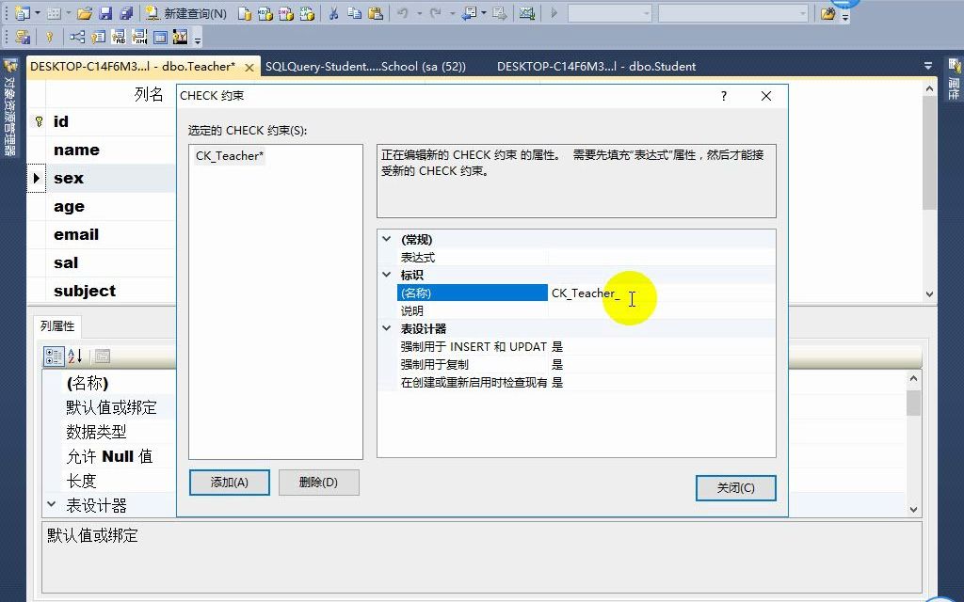Viewport: 964px width, 602px height.
Task: Click the Undo arrow icon
Action: pos(405,13)
